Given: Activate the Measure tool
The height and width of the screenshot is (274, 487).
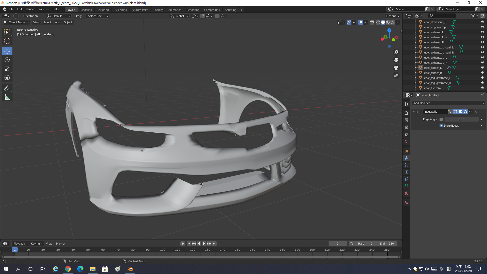Looking at the screenshot, I should pos(7,97).
